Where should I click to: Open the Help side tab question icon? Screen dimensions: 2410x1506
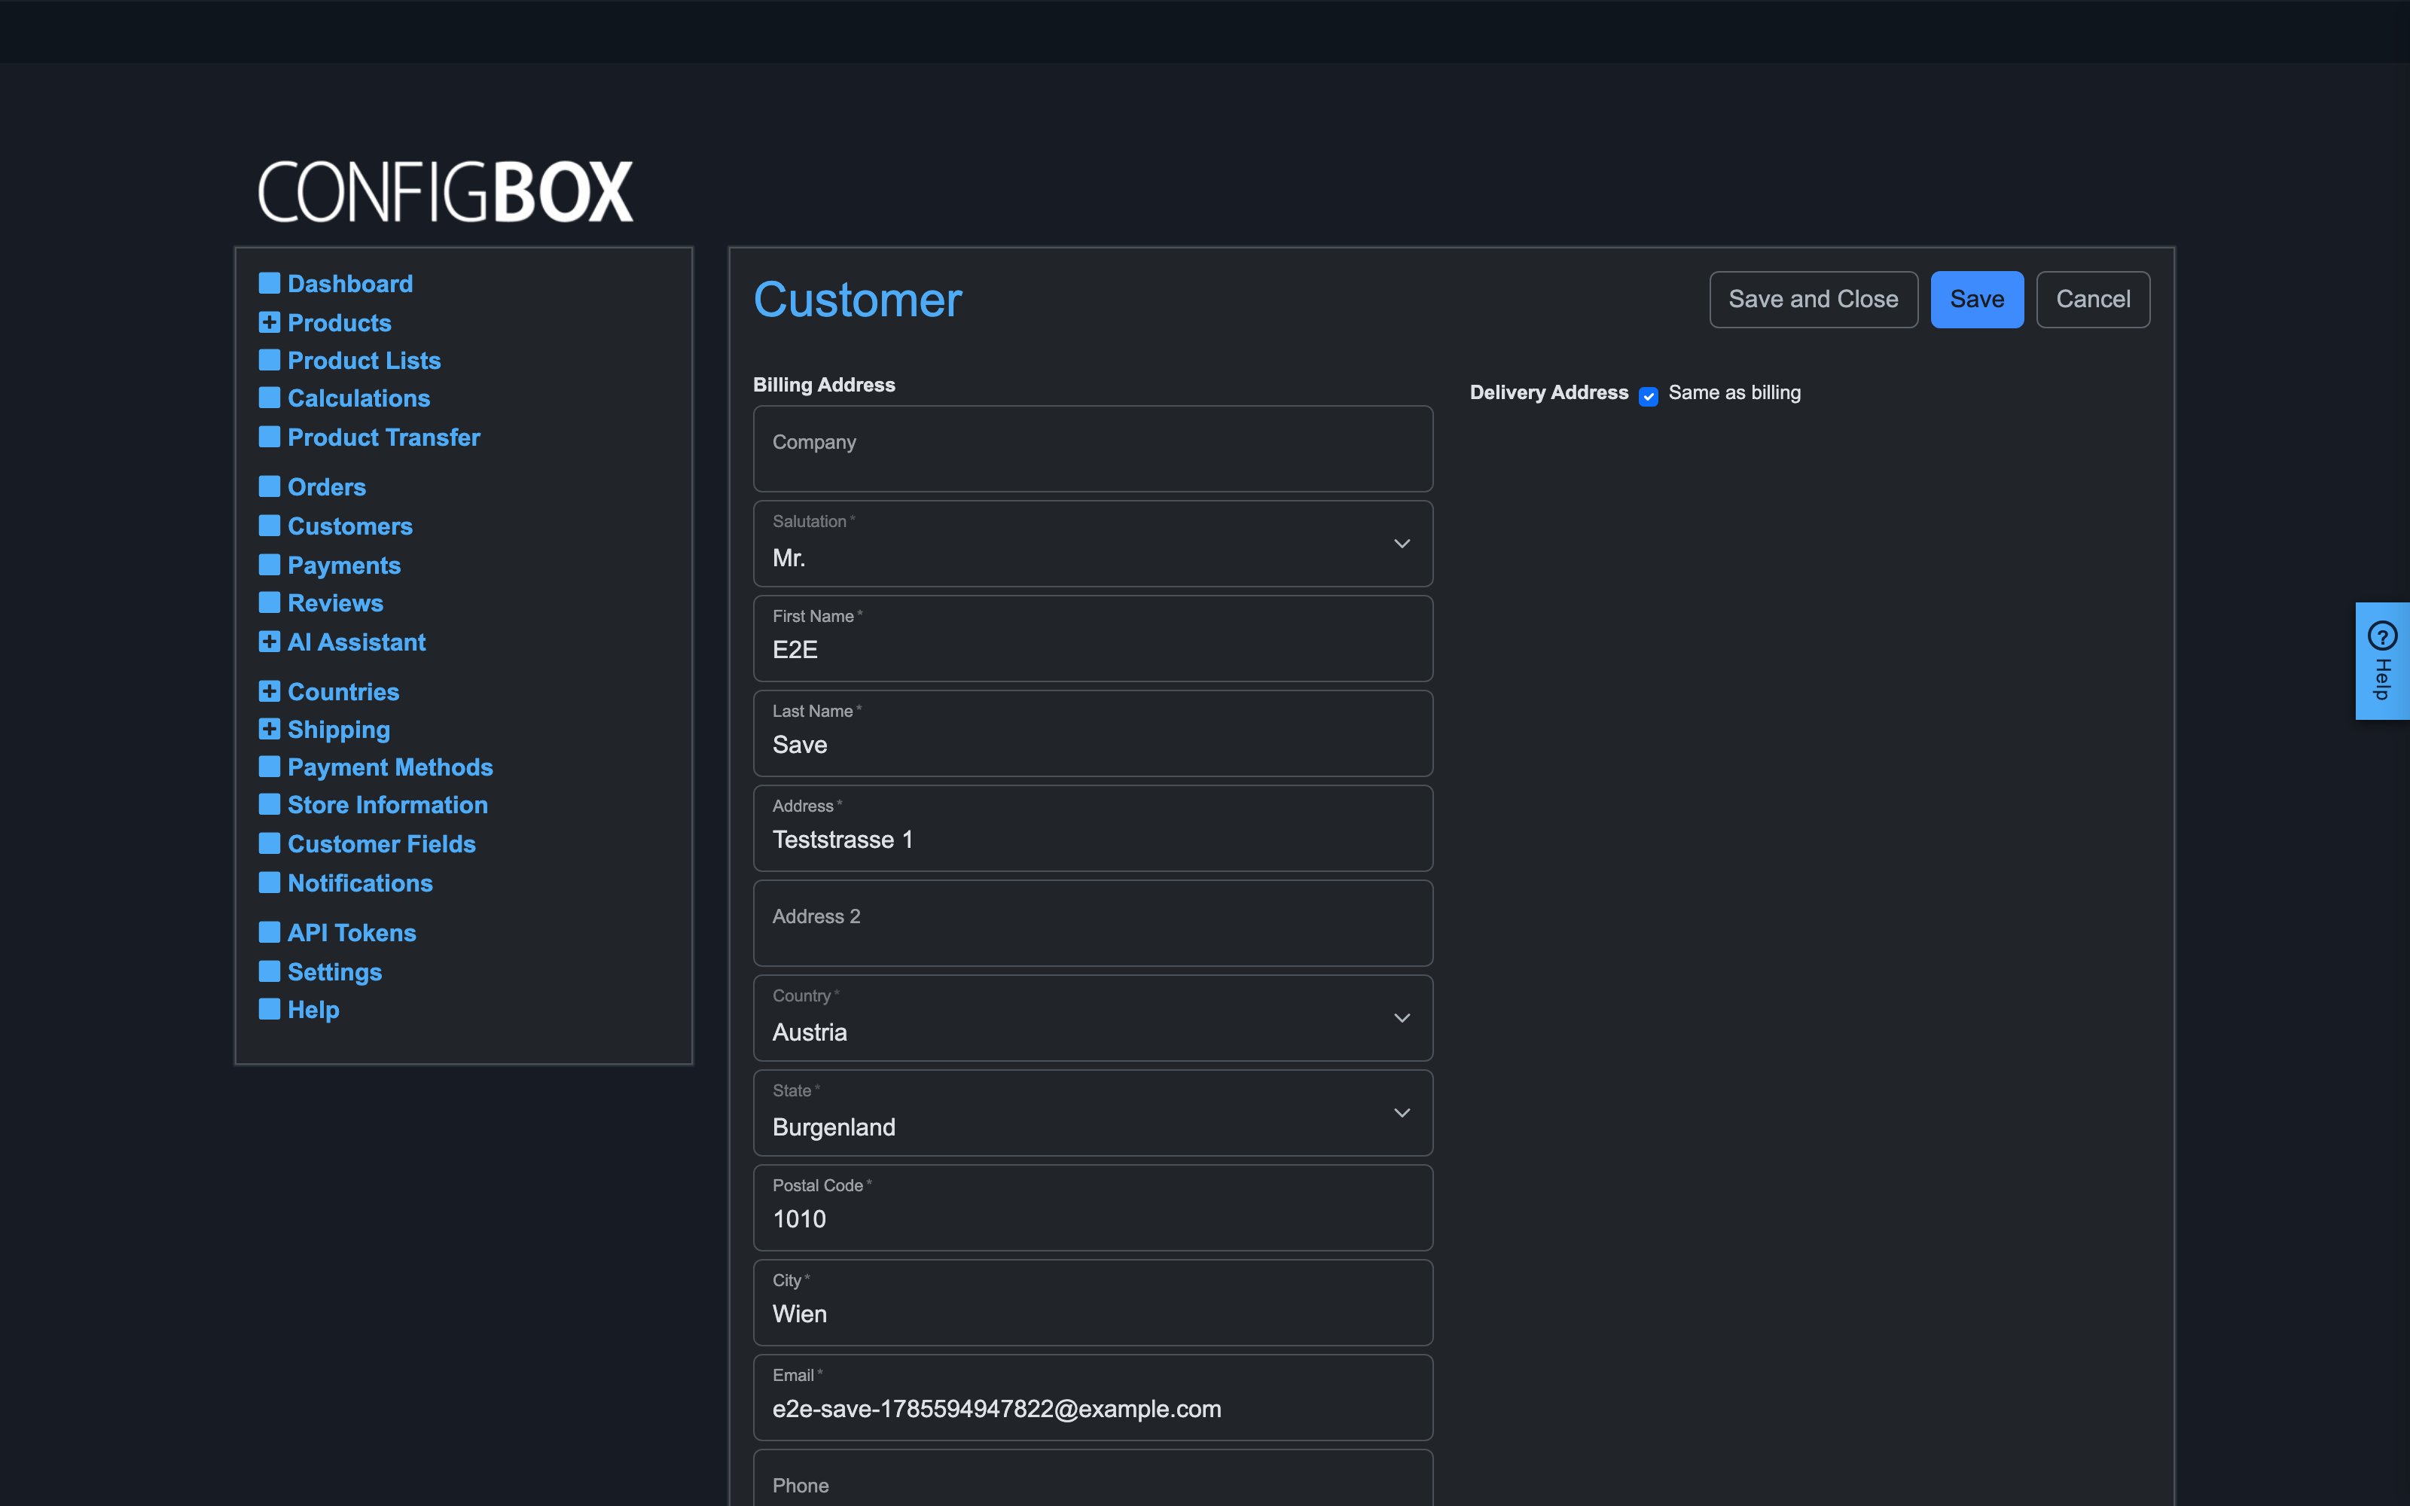coord(2382,636)
